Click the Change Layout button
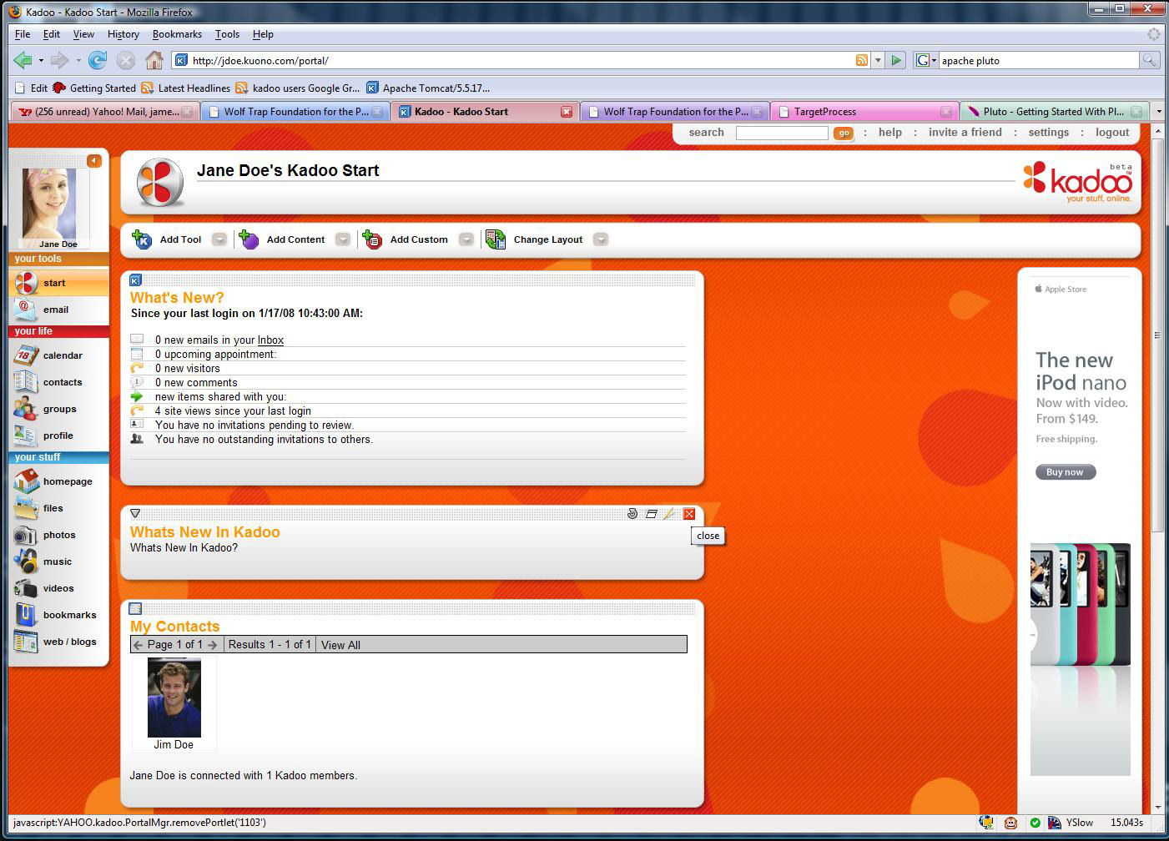This screenshot has height=841, width=1169. [534, 239]
